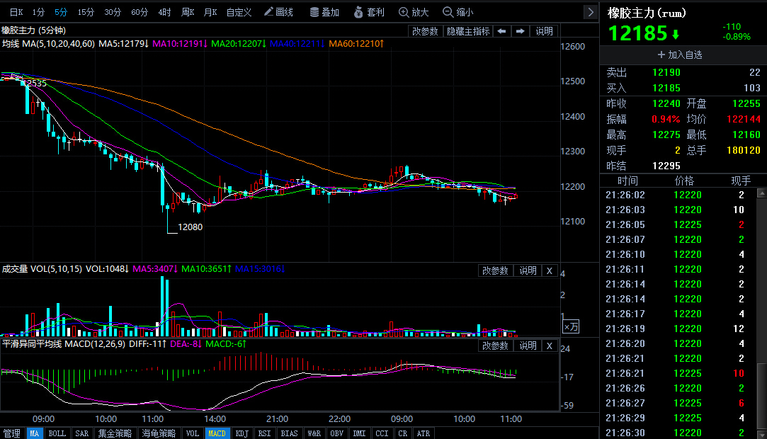Zoom in with 放大 magnifier
767x439 pixels.
pyautogui.click(x=414, y=12)
